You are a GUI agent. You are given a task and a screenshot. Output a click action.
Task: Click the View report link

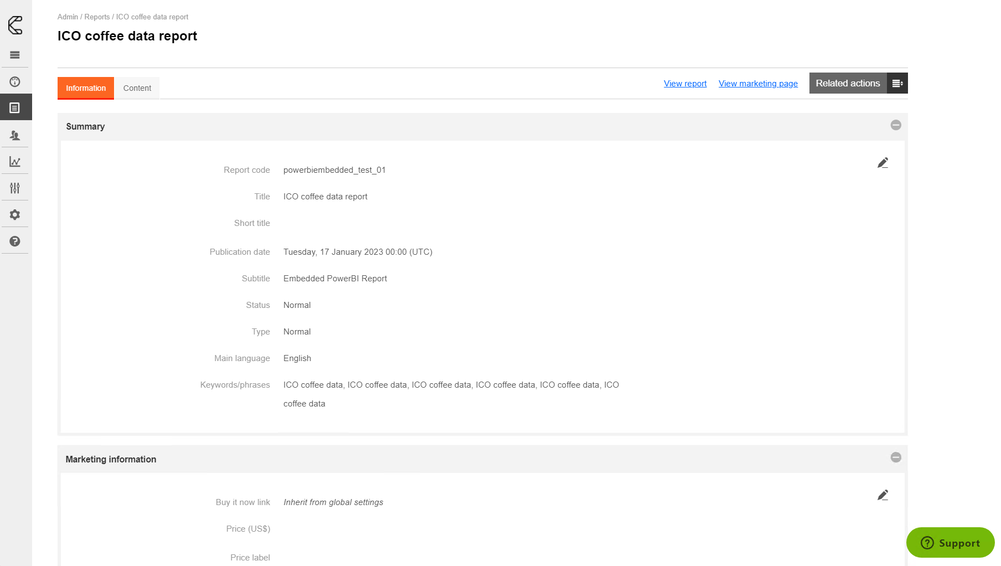tap(685, 84)
